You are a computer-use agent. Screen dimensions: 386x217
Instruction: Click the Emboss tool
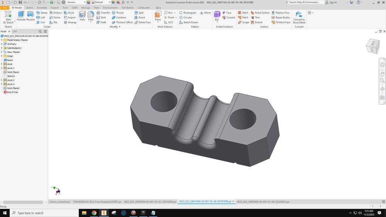[x=56, y=13]
